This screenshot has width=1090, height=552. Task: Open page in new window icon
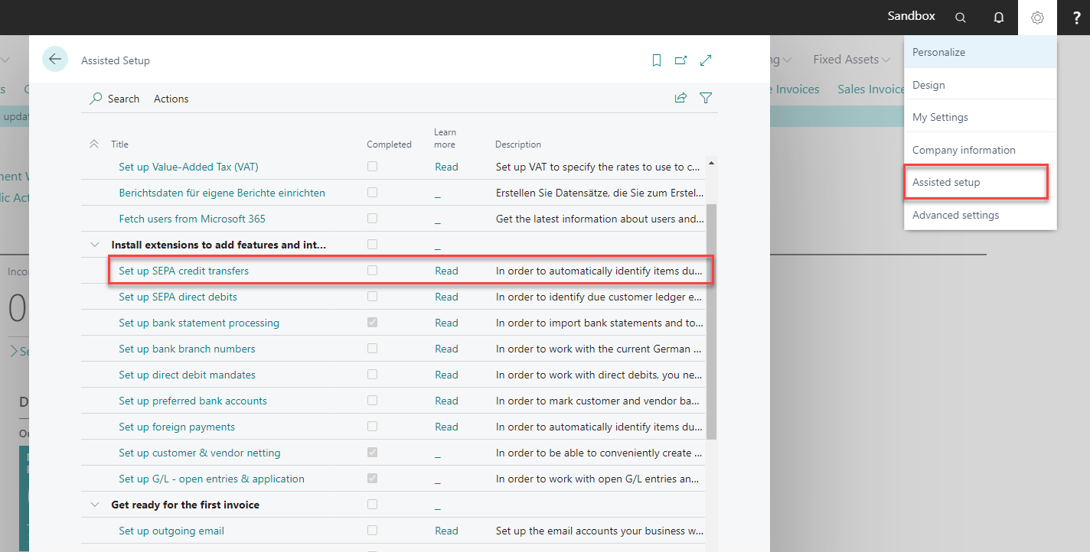click(x=680, y=60)
